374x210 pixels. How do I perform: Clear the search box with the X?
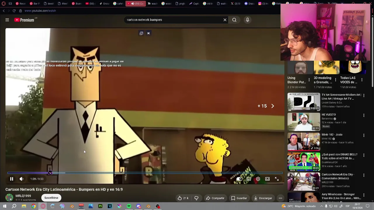coord(225,20)
